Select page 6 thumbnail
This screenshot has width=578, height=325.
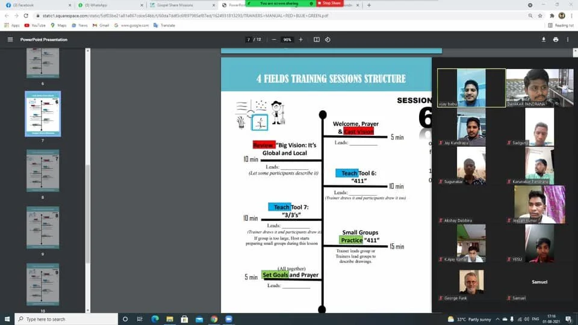tap(43, 63)
